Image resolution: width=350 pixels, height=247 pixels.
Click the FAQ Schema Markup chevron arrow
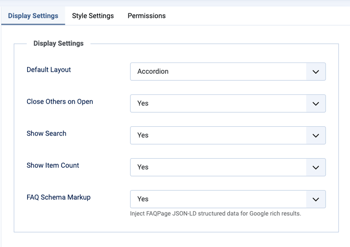click(x=316, y=199)
